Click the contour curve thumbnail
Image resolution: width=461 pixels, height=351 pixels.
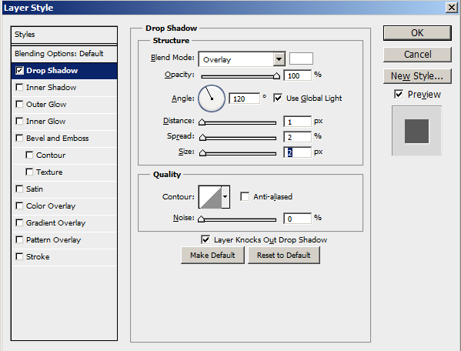coord(210,197)
